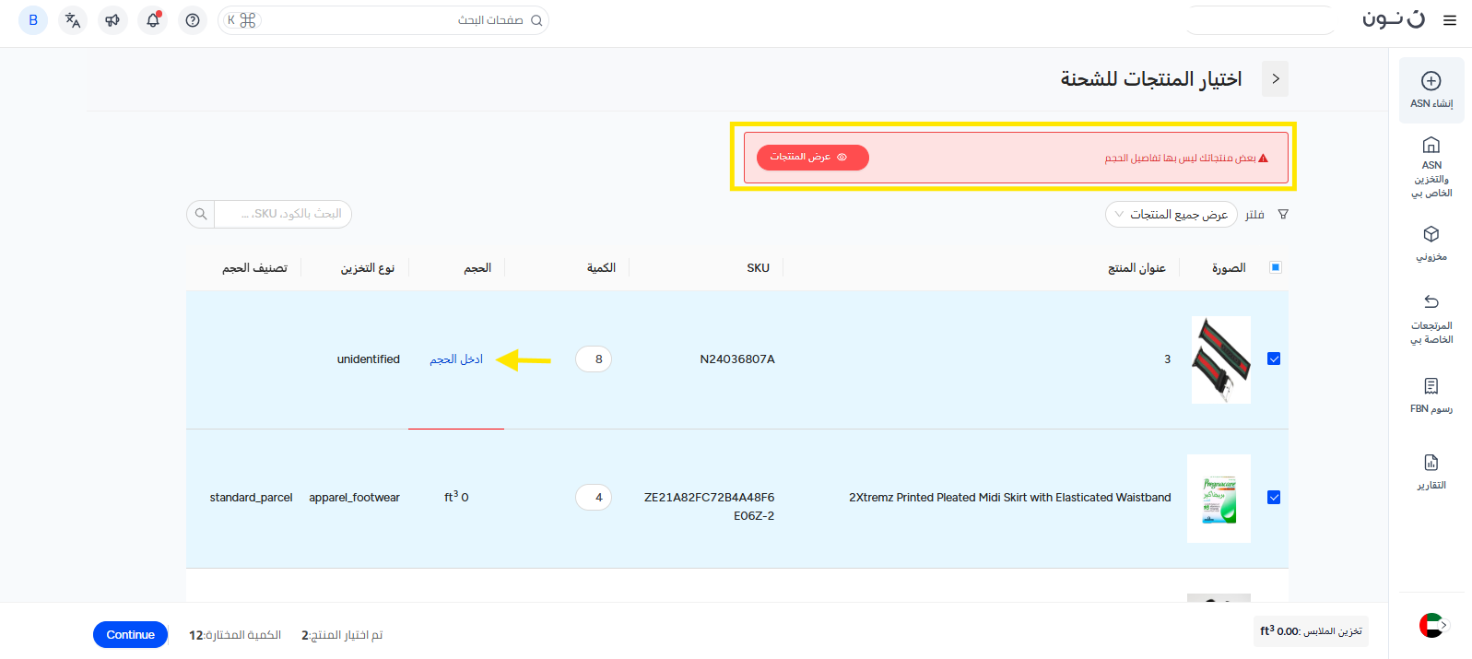
Task: Click the quantity field showing 8
Action: pos(594,359)
